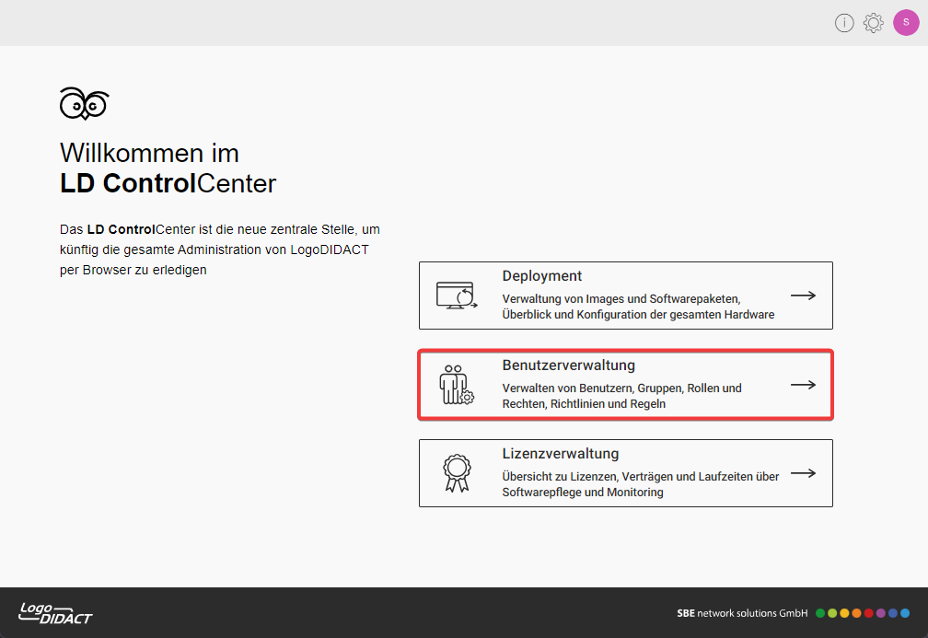This screenshot has height=638, width=928.
Task: Click the arrow on the Lizenzverwaltung card
Action: (803, 473)
